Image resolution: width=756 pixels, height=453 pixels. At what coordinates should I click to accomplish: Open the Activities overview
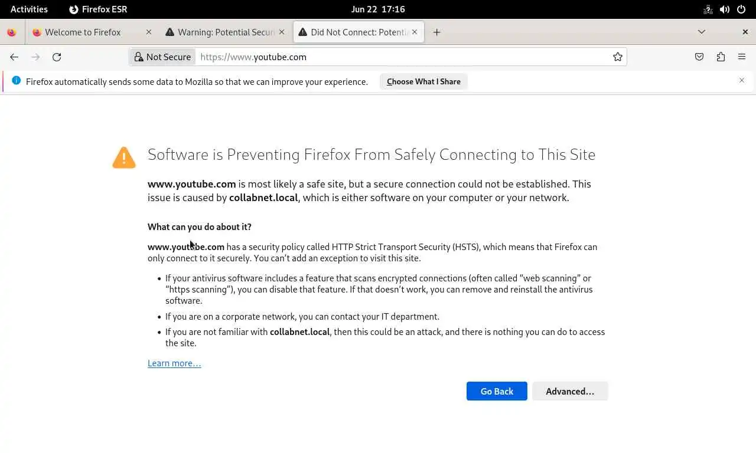[x=29, y=9]
